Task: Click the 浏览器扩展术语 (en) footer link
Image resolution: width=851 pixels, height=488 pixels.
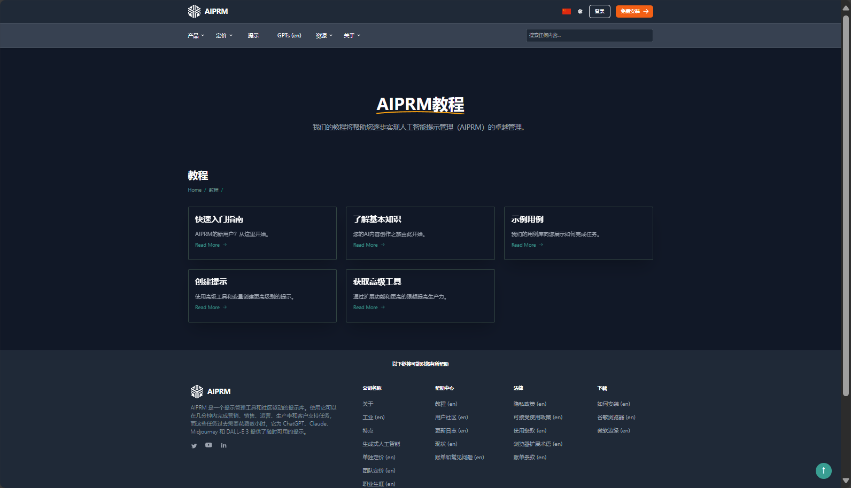Action: (538, 444)
